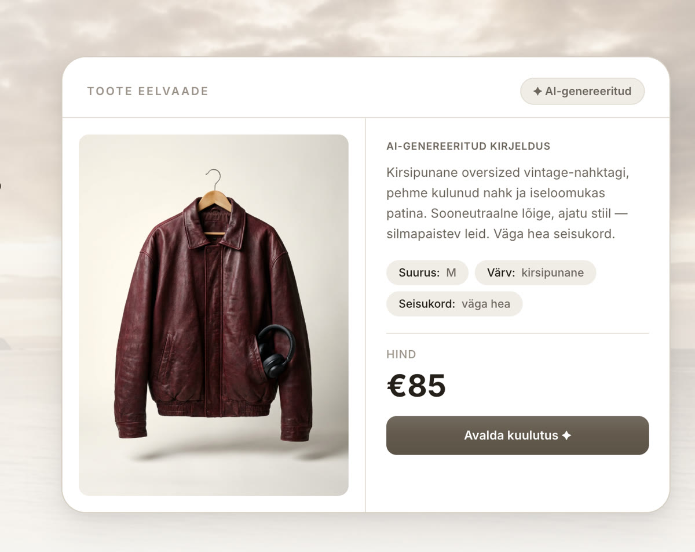Open the leather jacket product photo
The height and width of the screenshot is (552, 695).
click(x=214, y=315)
